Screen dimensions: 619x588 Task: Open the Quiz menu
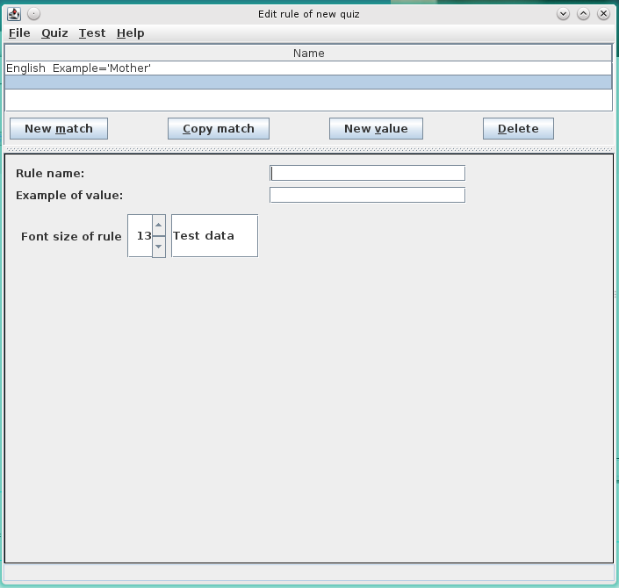[54, 33]
